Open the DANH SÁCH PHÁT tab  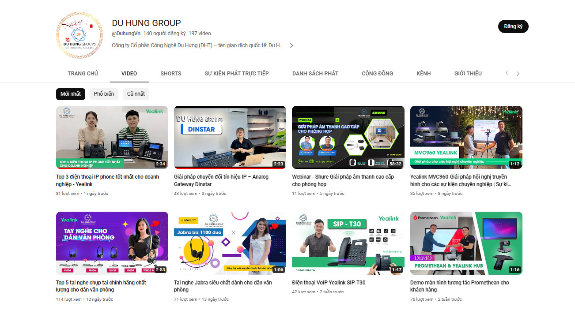point(315,73)
